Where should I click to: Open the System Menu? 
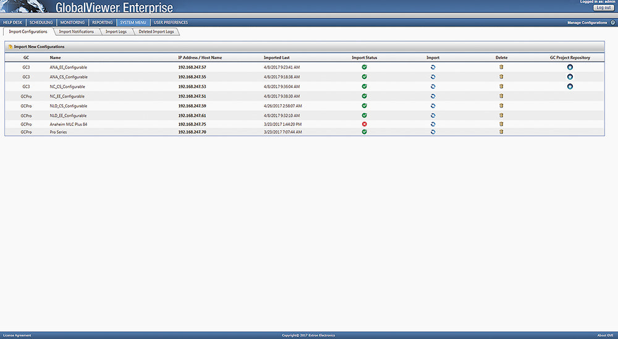tap(133, 22)
